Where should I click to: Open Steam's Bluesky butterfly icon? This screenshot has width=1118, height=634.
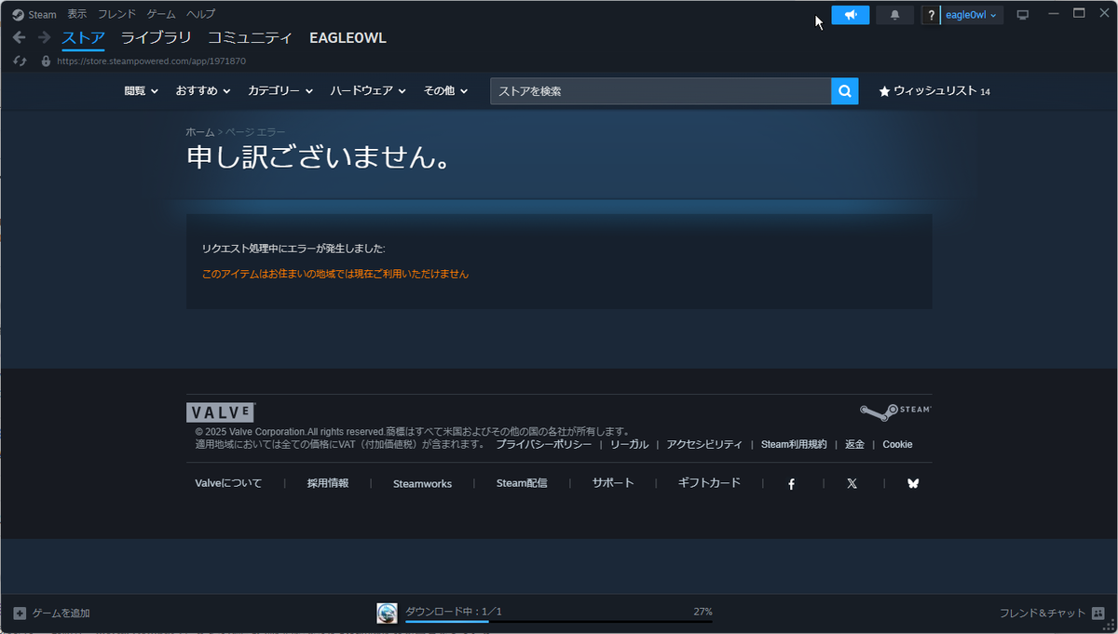tap(913, 484)
